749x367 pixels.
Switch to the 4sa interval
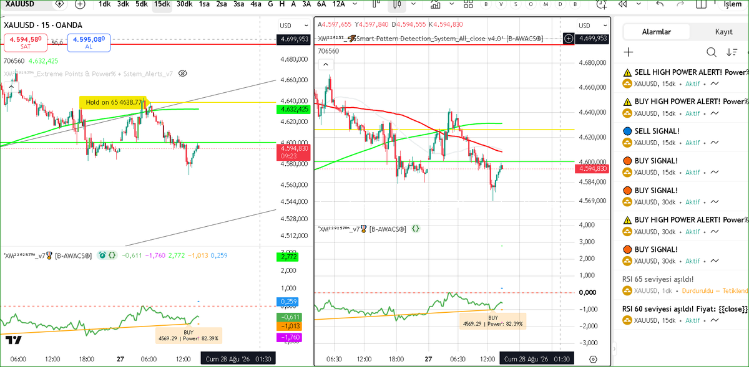point(256,4)
